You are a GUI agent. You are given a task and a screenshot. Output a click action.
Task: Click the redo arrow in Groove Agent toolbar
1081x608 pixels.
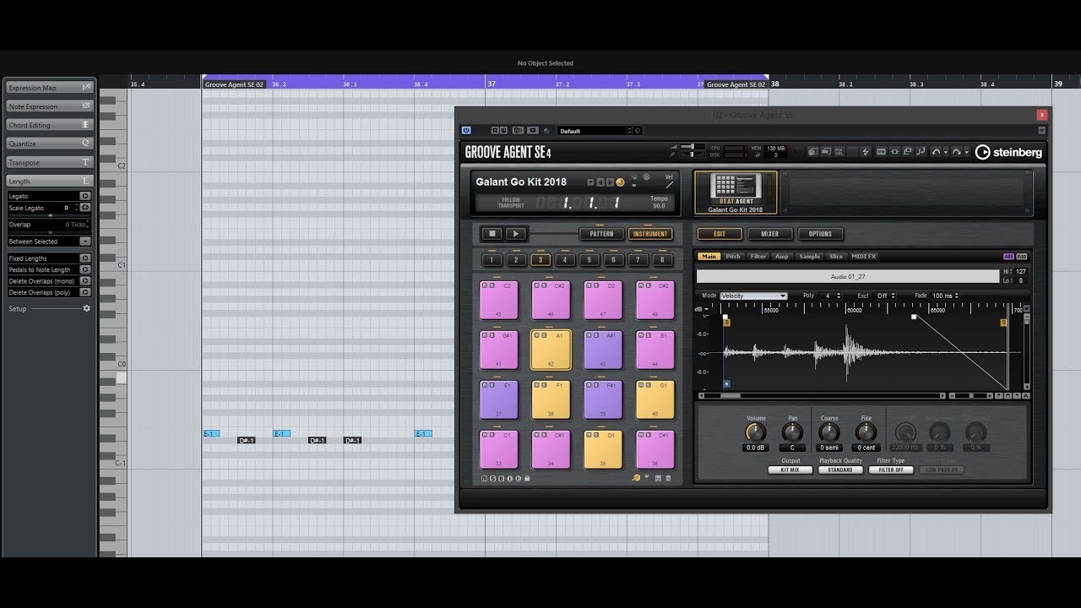click(x=956, y=152)
